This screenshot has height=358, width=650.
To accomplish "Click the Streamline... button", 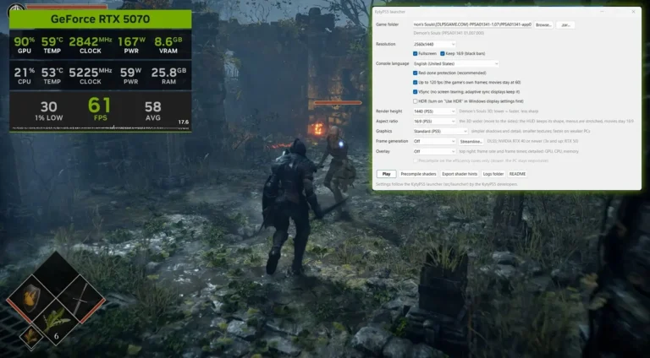I will pyautogui.click(x=471, y=141).
